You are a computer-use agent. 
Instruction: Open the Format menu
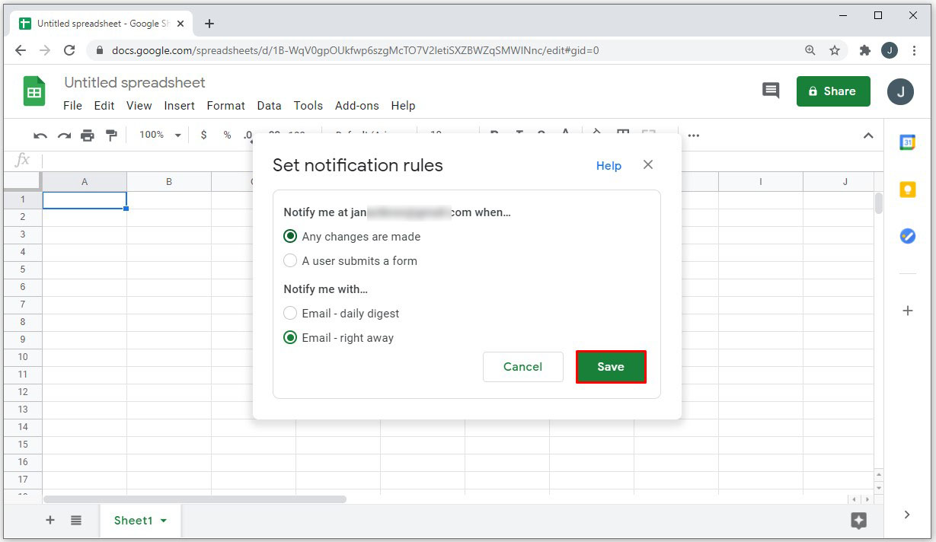(225, 106)
